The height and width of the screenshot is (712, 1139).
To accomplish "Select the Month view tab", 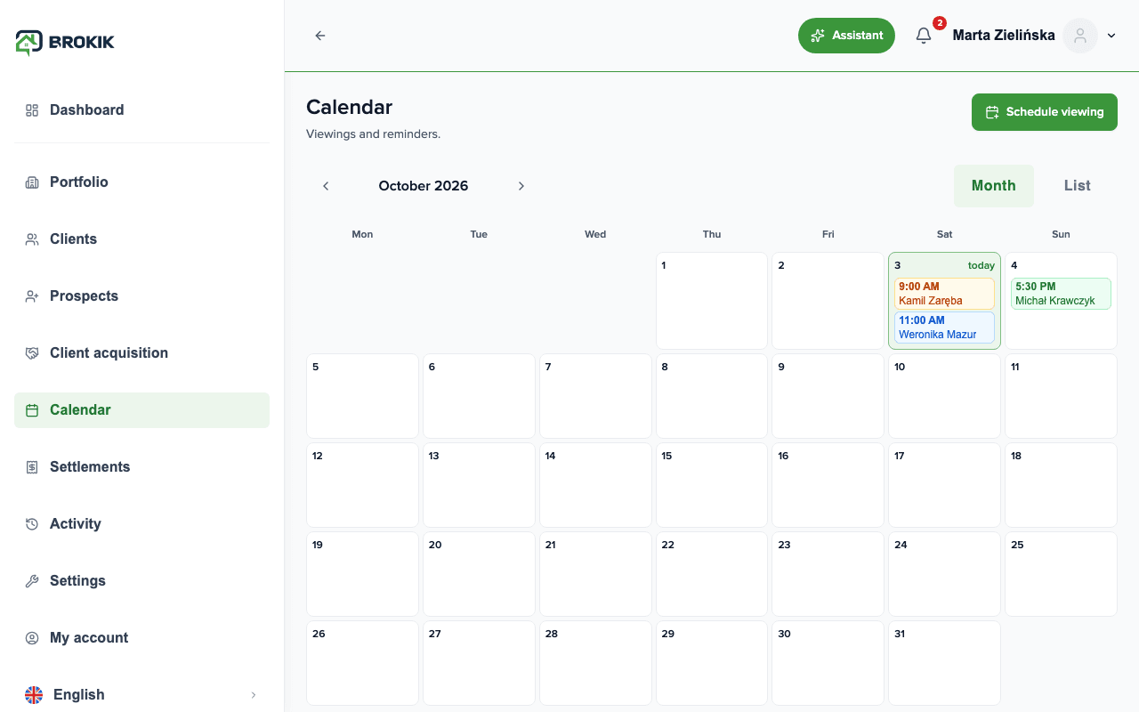I will (994, 186).
